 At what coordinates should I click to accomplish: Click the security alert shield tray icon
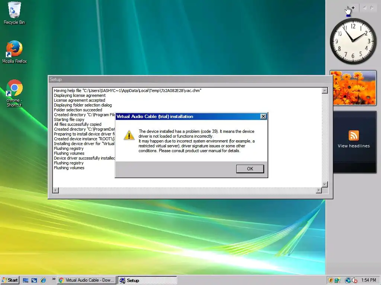(331, 281)
